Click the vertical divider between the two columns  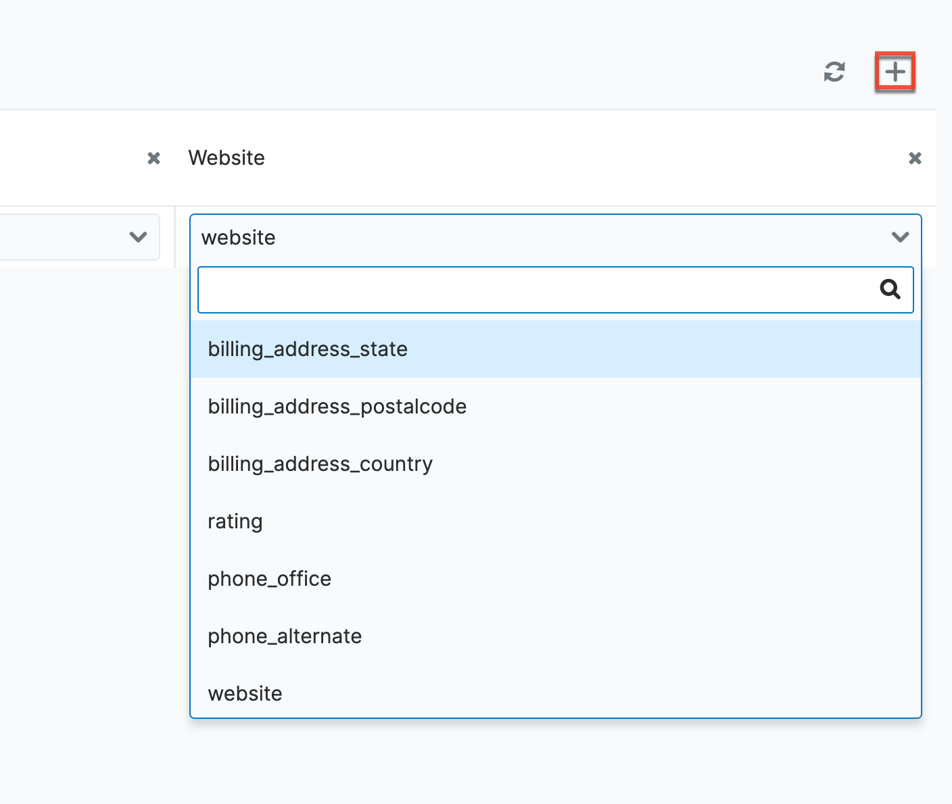point(174,237)
